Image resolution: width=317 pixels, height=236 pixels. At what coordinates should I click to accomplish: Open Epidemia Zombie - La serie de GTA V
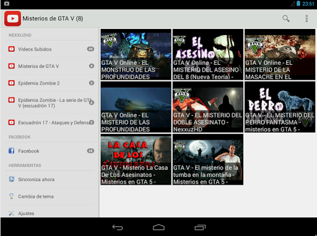pos(50,103)
